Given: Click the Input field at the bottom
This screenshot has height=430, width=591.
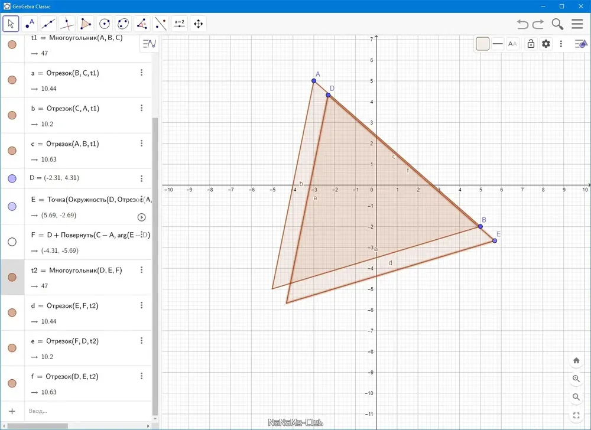Looking at the screenshot, I should tap(89, 411).
